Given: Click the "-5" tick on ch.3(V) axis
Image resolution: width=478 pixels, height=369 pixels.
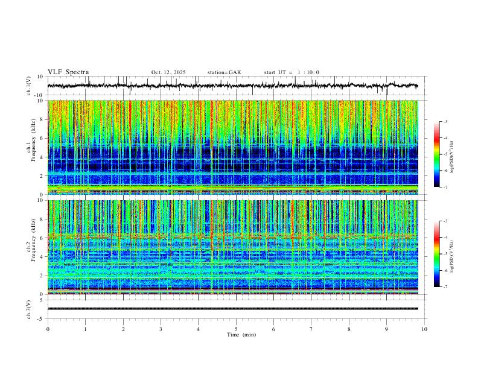Looking at the screenshot, I should tap(41, 319).
